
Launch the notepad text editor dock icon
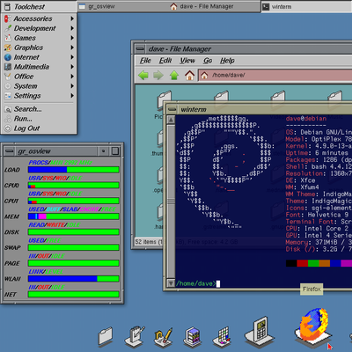click(x=135, y=336)
